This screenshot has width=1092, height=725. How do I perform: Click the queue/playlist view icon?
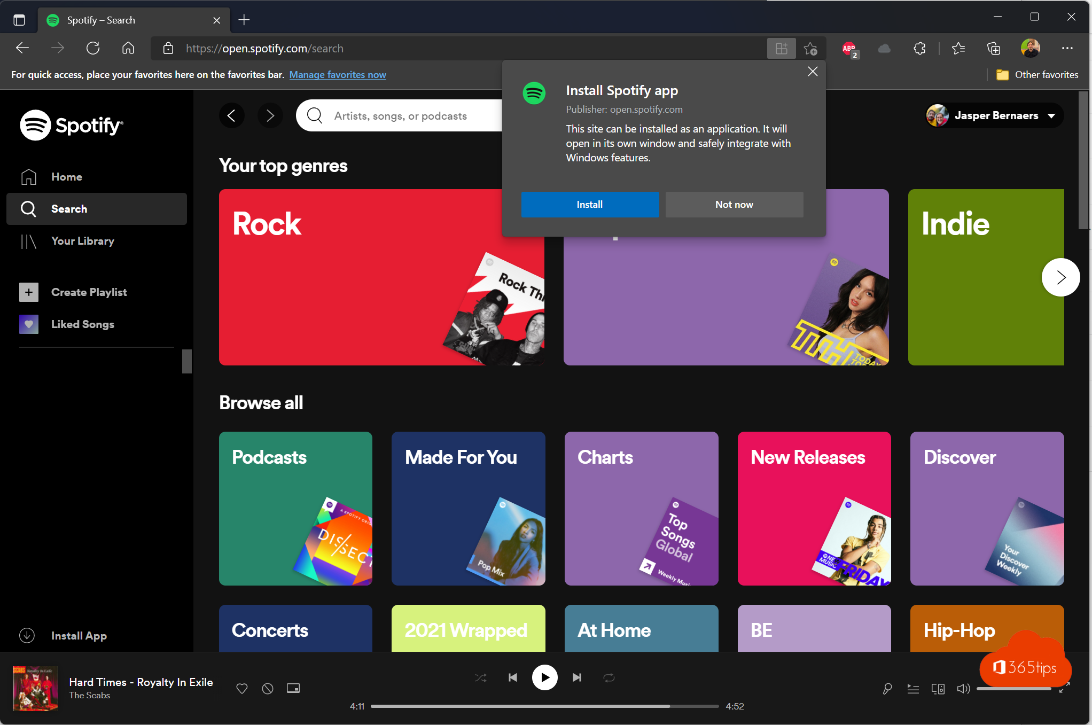[x=912, y=689]
